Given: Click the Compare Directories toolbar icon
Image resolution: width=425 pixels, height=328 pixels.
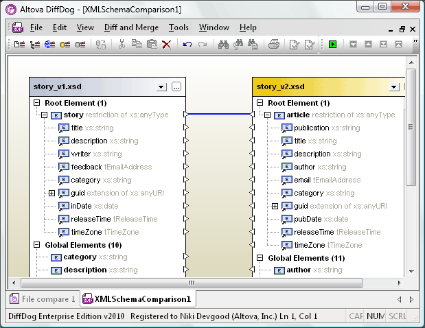Looking at the screenshot, I should (35, 44).
